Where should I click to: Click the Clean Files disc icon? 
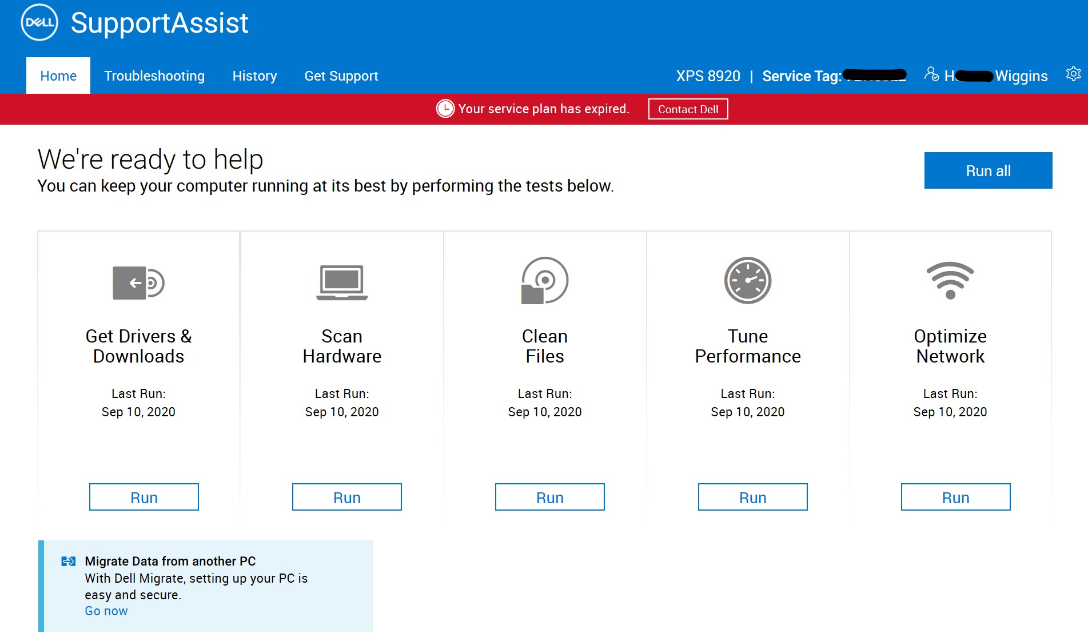[544, 280]
